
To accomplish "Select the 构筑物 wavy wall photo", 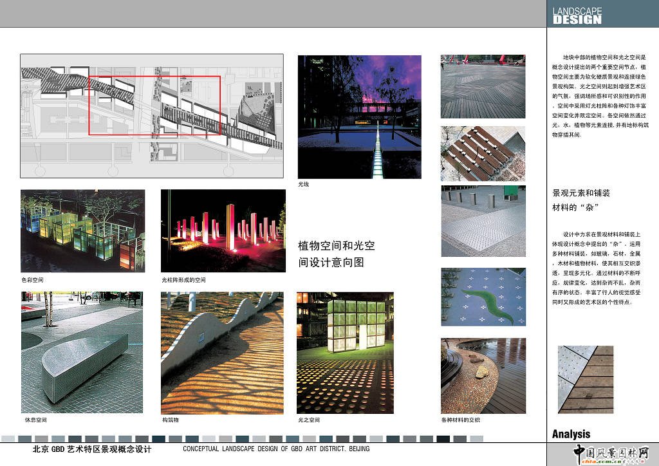I will pyautogui.click(x=221, y=352).
